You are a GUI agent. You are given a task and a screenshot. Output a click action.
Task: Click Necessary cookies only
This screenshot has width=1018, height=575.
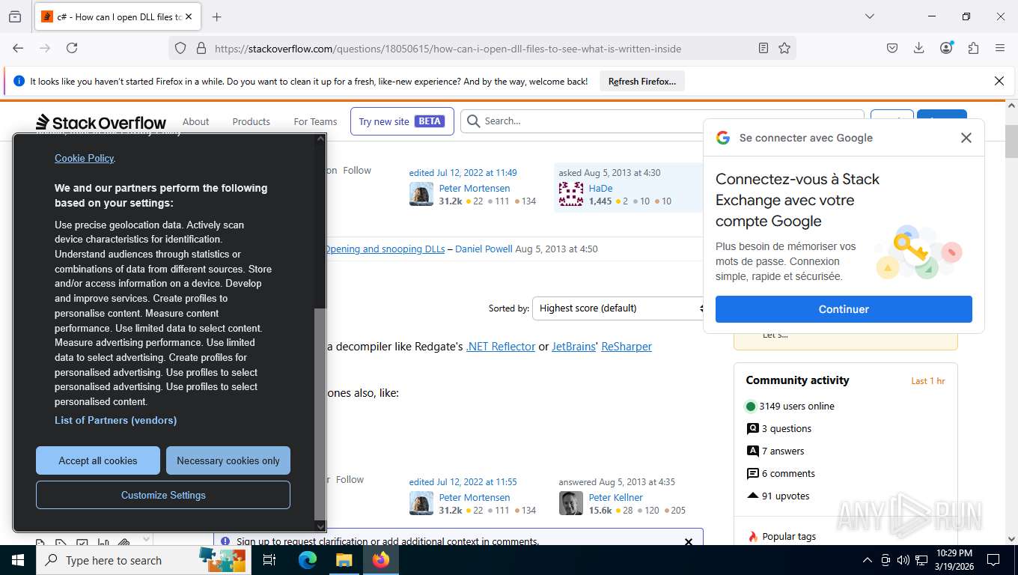(228, 460)
